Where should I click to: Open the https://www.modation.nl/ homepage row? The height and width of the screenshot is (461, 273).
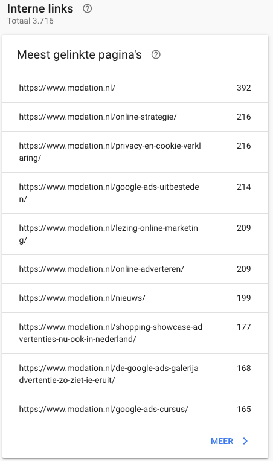coord(135,88)
